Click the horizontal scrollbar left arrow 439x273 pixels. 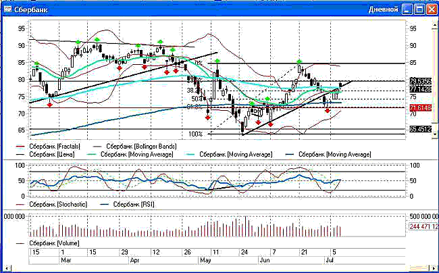(x=7, y=268)
